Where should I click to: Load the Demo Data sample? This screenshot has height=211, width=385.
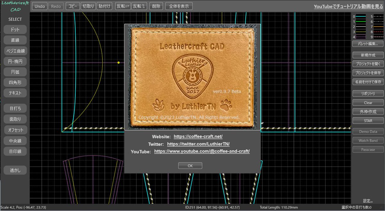(368, 132)
